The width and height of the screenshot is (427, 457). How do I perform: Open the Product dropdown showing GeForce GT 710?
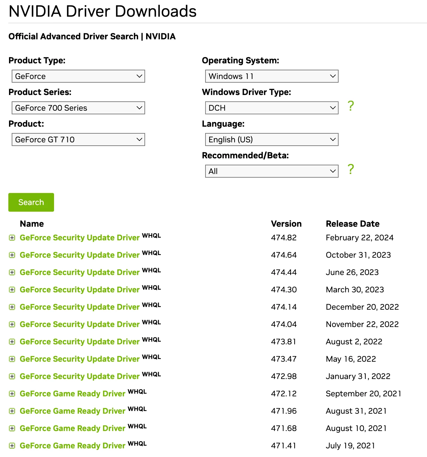78,140
